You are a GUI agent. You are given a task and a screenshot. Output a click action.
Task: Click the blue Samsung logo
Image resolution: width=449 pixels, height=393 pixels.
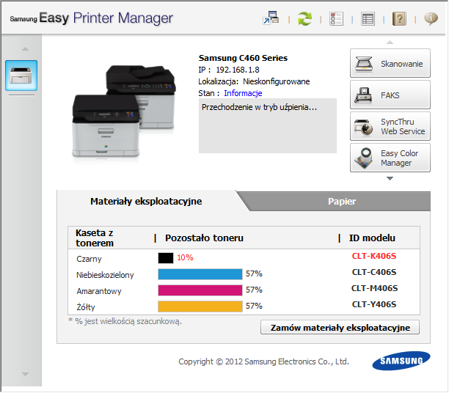click(401, 361)
